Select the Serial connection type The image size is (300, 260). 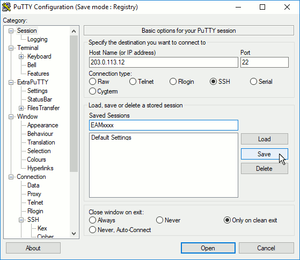point(261,82)
